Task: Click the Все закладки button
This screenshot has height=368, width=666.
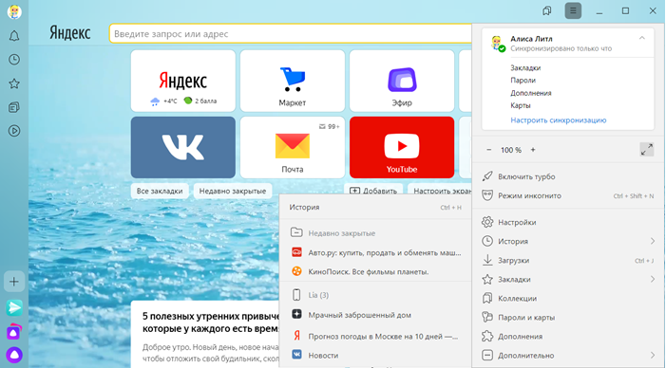Action: 160,192
